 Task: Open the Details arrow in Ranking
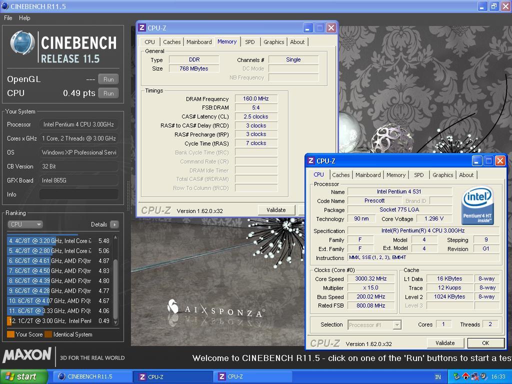pyautogui.click(x=114, y=224)
